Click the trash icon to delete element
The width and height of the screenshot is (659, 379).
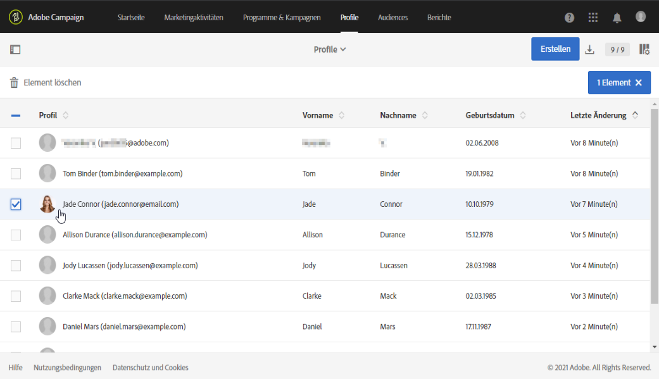coord(14,83)
